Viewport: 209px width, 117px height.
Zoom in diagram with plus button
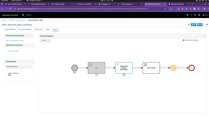tap(49, 40)
